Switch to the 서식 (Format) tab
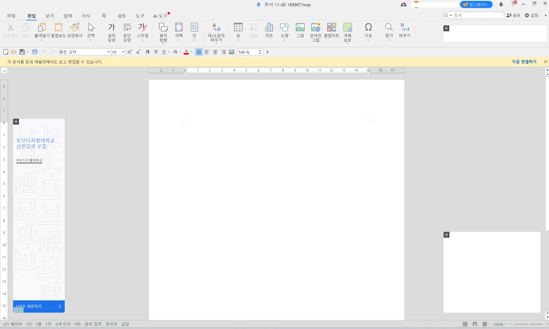The image size is (549, 329). pyautogui.click(x=86, y=16)
